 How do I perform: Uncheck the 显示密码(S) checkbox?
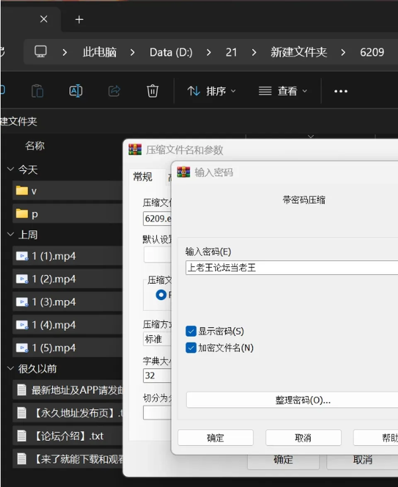tap(191, 331)
